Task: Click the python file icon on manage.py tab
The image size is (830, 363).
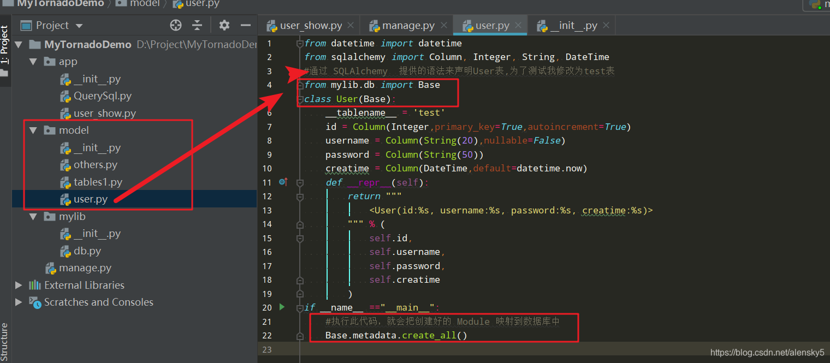Action: click(x=375, y=26)
